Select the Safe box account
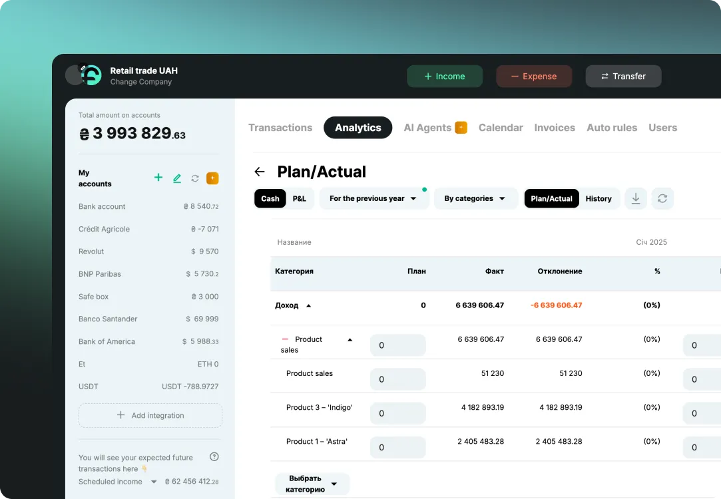The width and height of the screenshot is (721, 499). 148,297
